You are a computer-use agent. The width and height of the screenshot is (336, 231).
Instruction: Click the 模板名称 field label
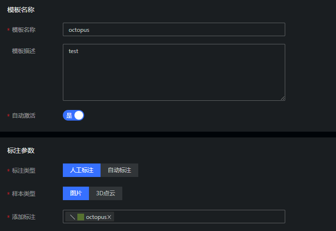(x=24, y=30)
